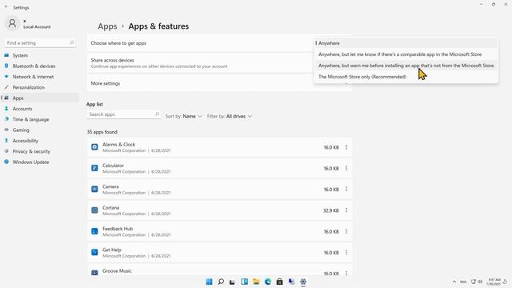Click the Cortana app icon
This screenshot has height=288, width=512.
94,210
